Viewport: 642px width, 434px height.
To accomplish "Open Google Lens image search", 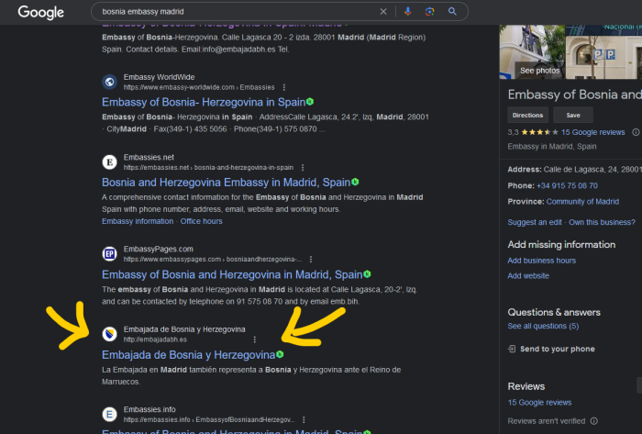I will click(x=429, y=11).
